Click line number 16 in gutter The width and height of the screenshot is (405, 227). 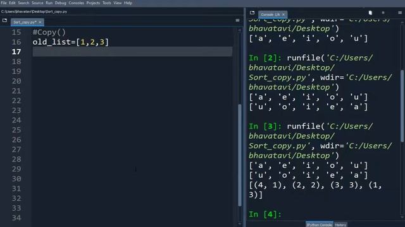click(16, 42)
